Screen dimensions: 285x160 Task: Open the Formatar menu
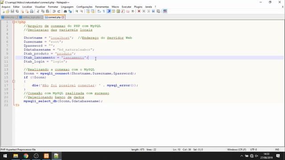pos(53,7)
